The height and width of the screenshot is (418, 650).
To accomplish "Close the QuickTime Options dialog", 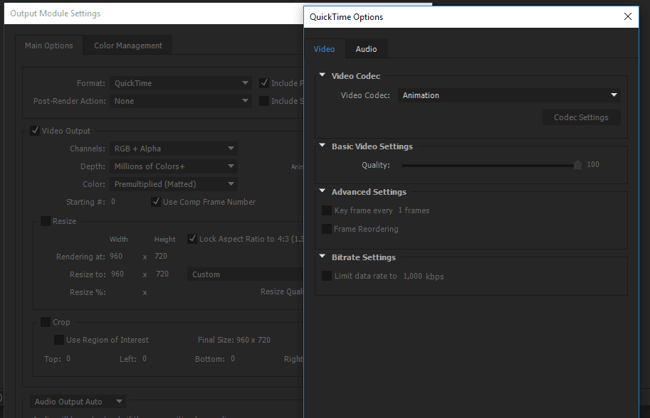I will 627,16.
